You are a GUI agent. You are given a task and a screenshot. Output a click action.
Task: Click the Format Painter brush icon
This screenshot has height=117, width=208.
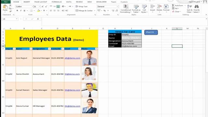tap(10, 11)
